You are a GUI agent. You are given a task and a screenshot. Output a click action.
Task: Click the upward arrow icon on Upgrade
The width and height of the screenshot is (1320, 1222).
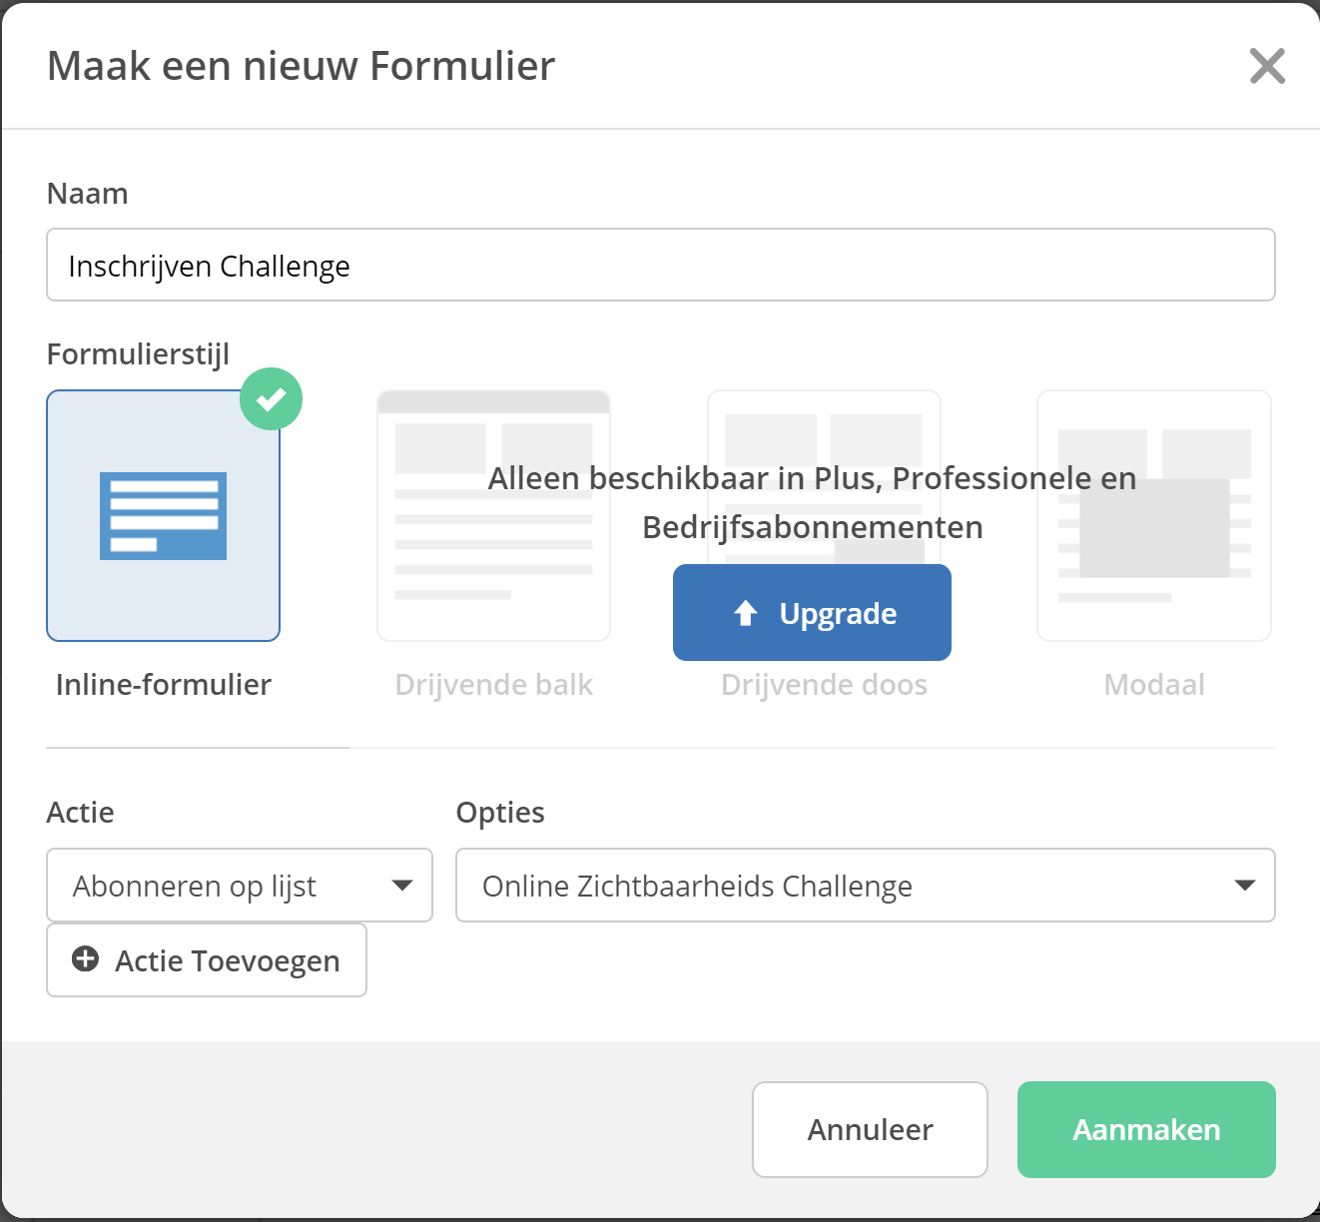[x=746, y=613]
